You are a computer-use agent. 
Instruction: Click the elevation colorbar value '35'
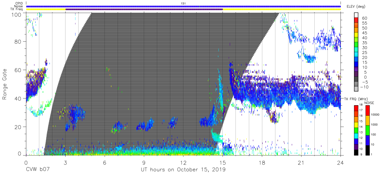coord(364,43)
